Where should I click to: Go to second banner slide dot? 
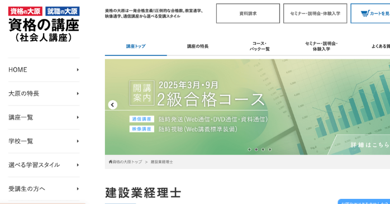256,150
